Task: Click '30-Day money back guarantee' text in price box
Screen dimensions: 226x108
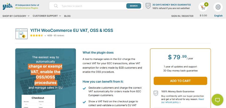Action: (180, 71)
